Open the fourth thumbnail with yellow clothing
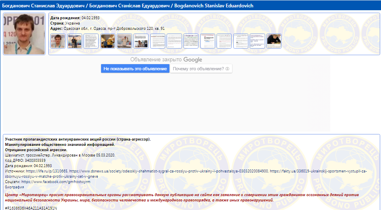Screen dimensions: 381x210 tap(108, 41)
